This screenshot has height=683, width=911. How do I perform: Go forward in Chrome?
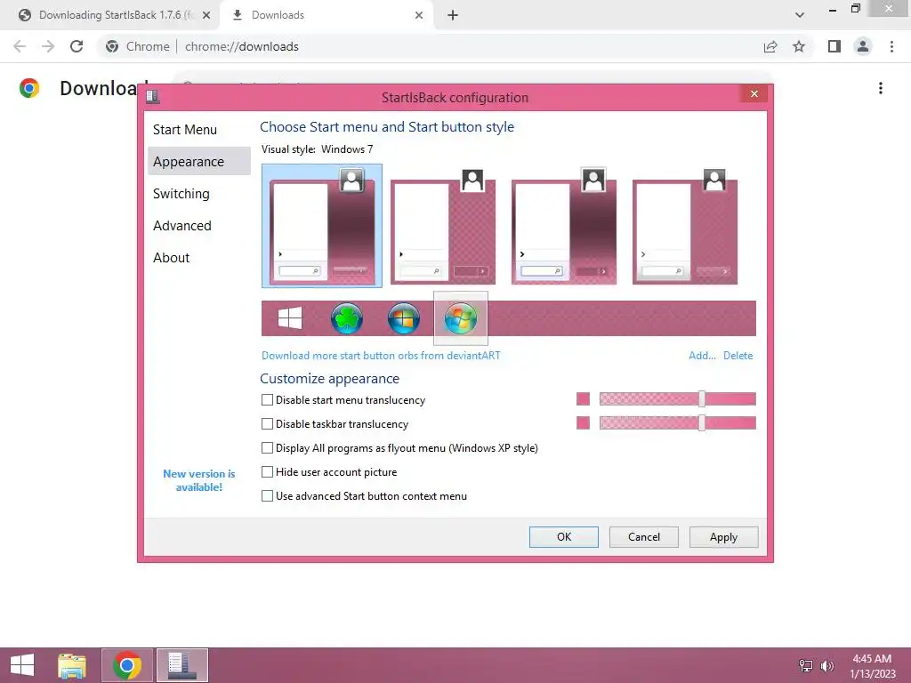[x=48, y=46]
